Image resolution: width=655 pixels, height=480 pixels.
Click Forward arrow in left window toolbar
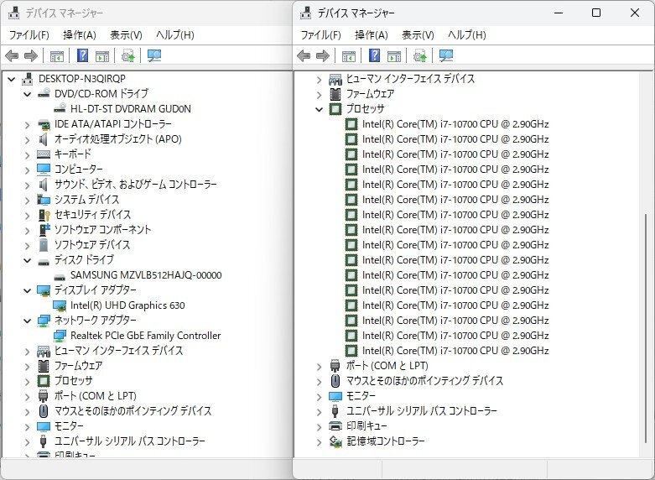(x=31, y=55)
